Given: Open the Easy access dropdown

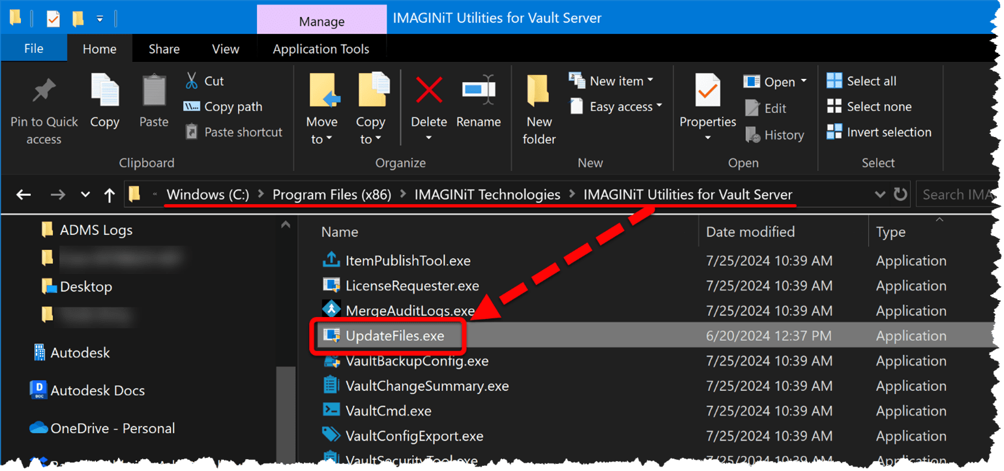Looking at the screenshot, I should [x=616, y=106].
